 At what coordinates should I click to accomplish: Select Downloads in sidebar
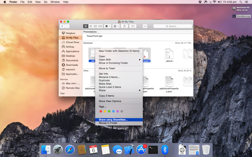click(x=70, y=65)
